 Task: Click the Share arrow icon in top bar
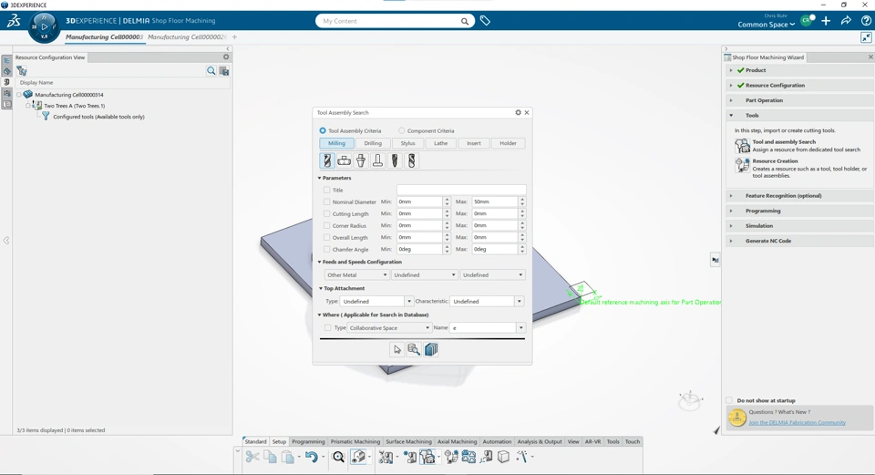[846, 21]
